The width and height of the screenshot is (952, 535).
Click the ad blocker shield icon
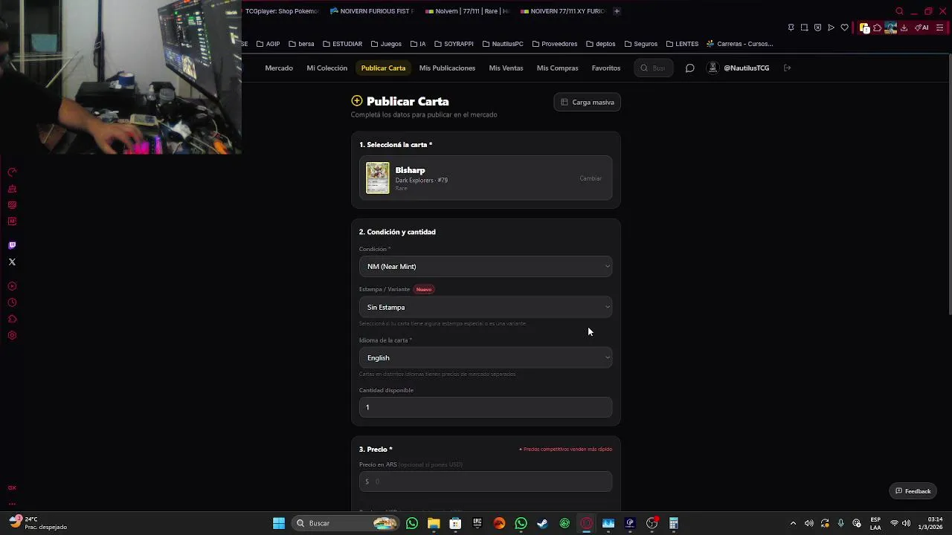pyautogui.click(x=817, y=27)
